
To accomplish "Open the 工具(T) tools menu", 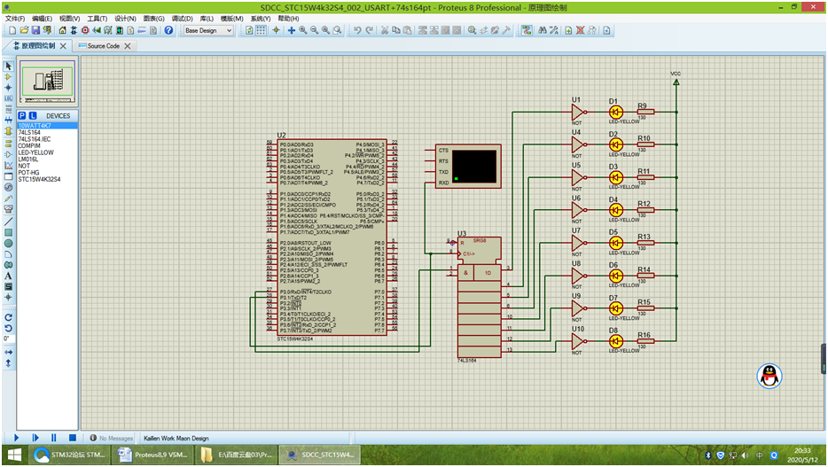I will point(97,18).
